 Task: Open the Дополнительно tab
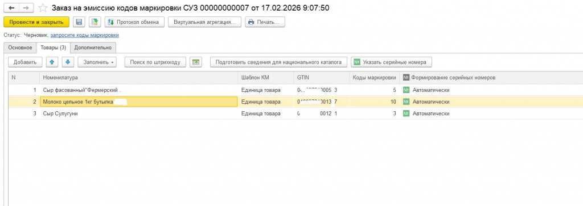tap(93, 48)
